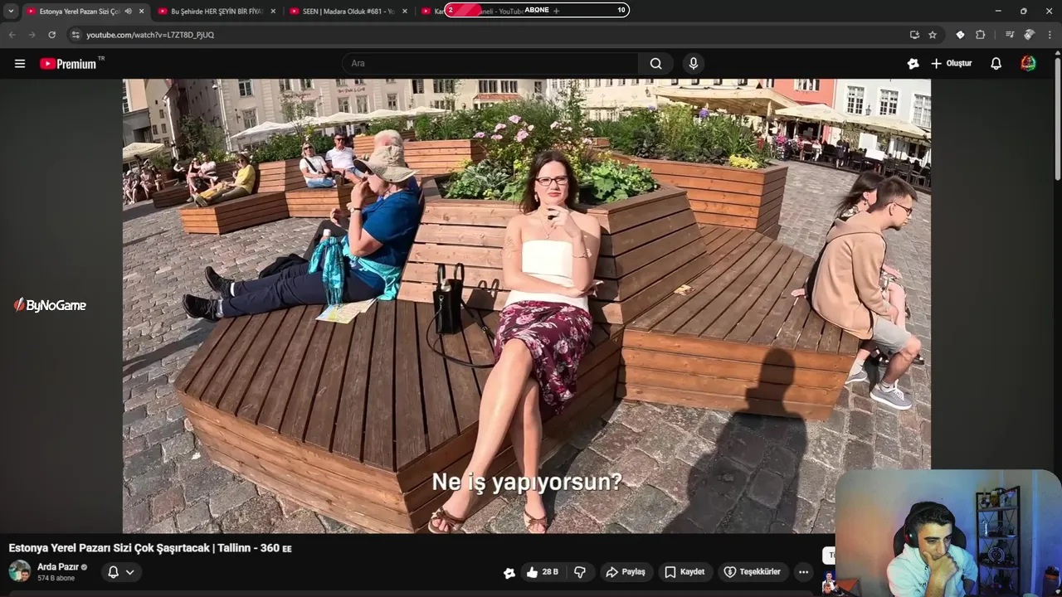Reload the YouTube page
1062x597 pixels.
tap(51, 35)
